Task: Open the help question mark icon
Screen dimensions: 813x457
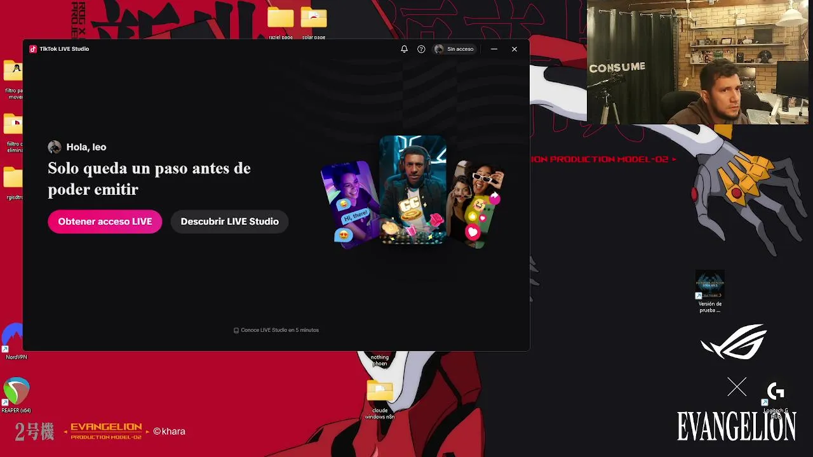Action: coord(421,49)
